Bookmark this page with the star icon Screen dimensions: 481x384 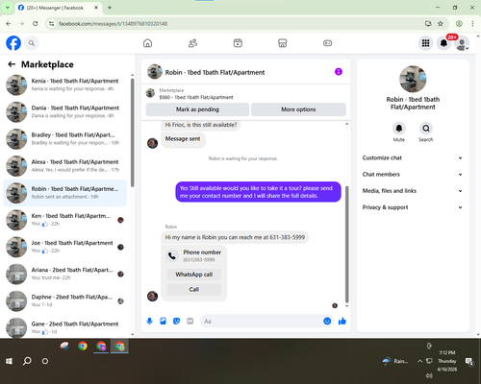click(x=441, y=23)
